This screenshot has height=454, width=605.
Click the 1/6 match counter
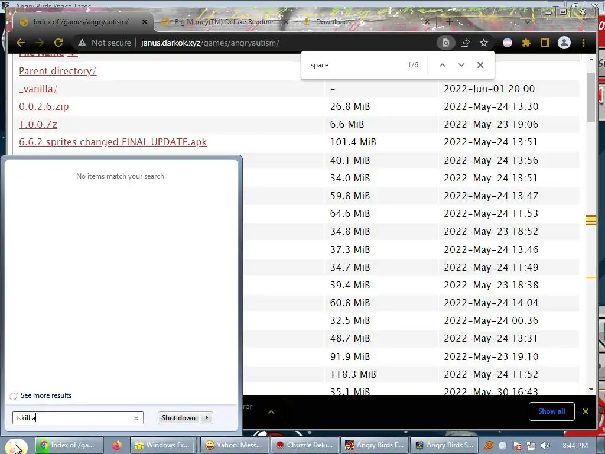click(x=413, y=65)
